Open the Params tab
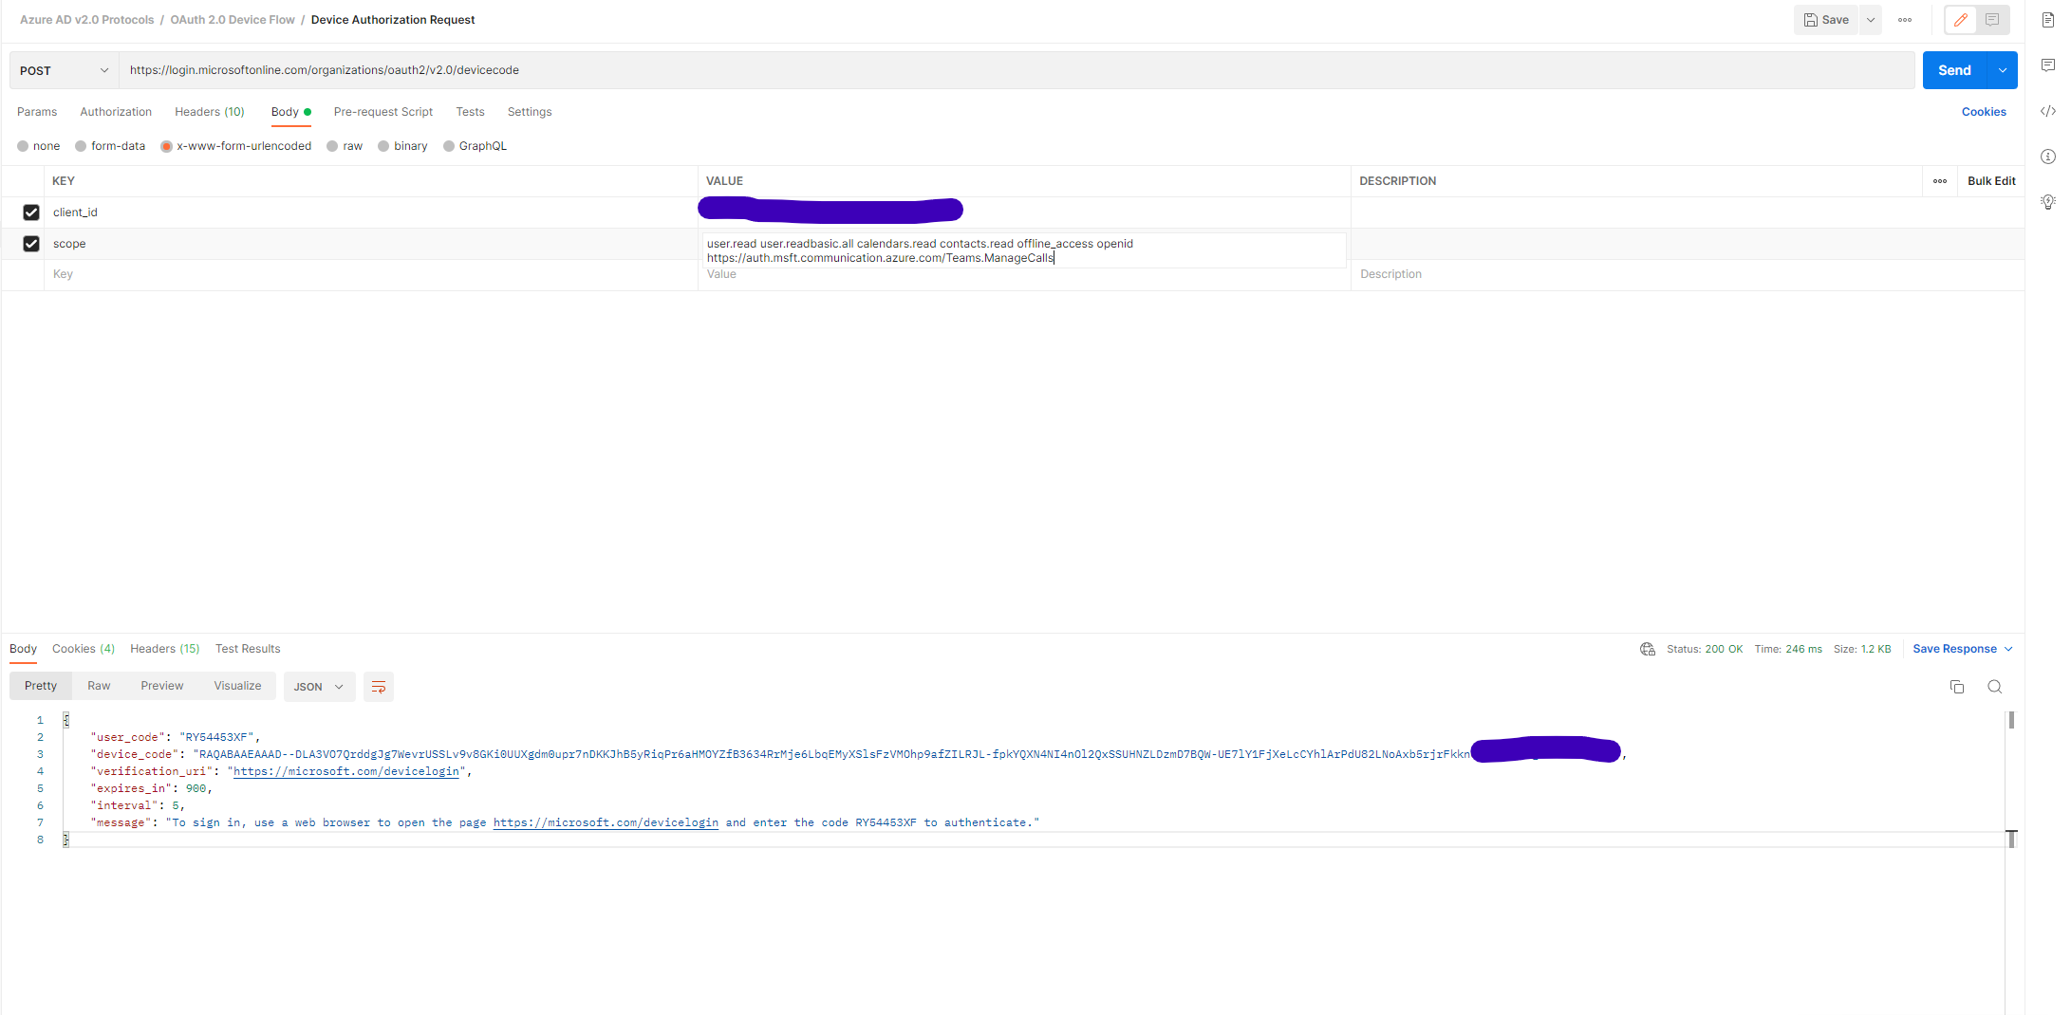The image size is (2071, 1015). (x=37, y=112)
